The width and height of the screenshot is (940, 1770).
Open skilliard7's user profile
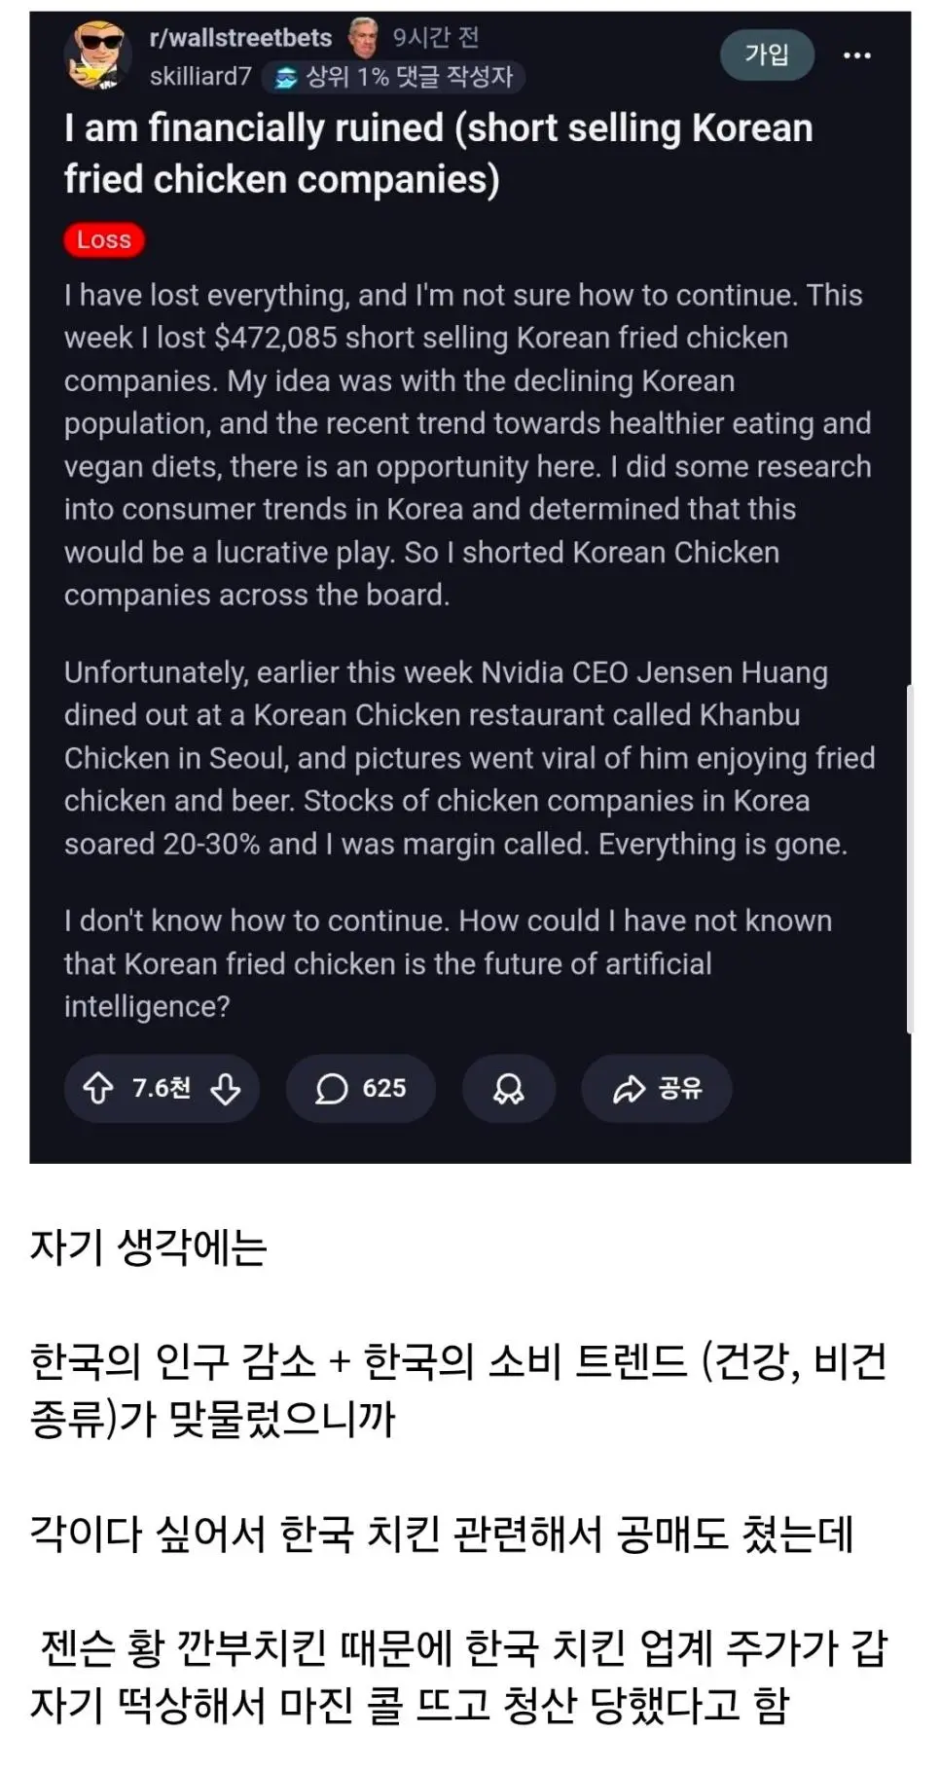coord(200,77)
